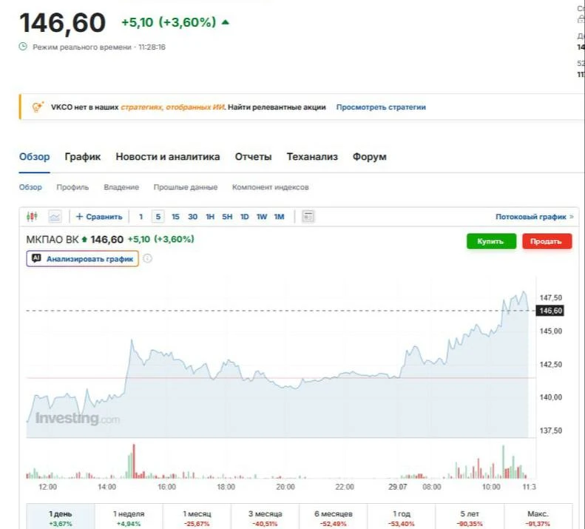
Task: Select the 1 неделя period
Action: [x=129, y=516]
